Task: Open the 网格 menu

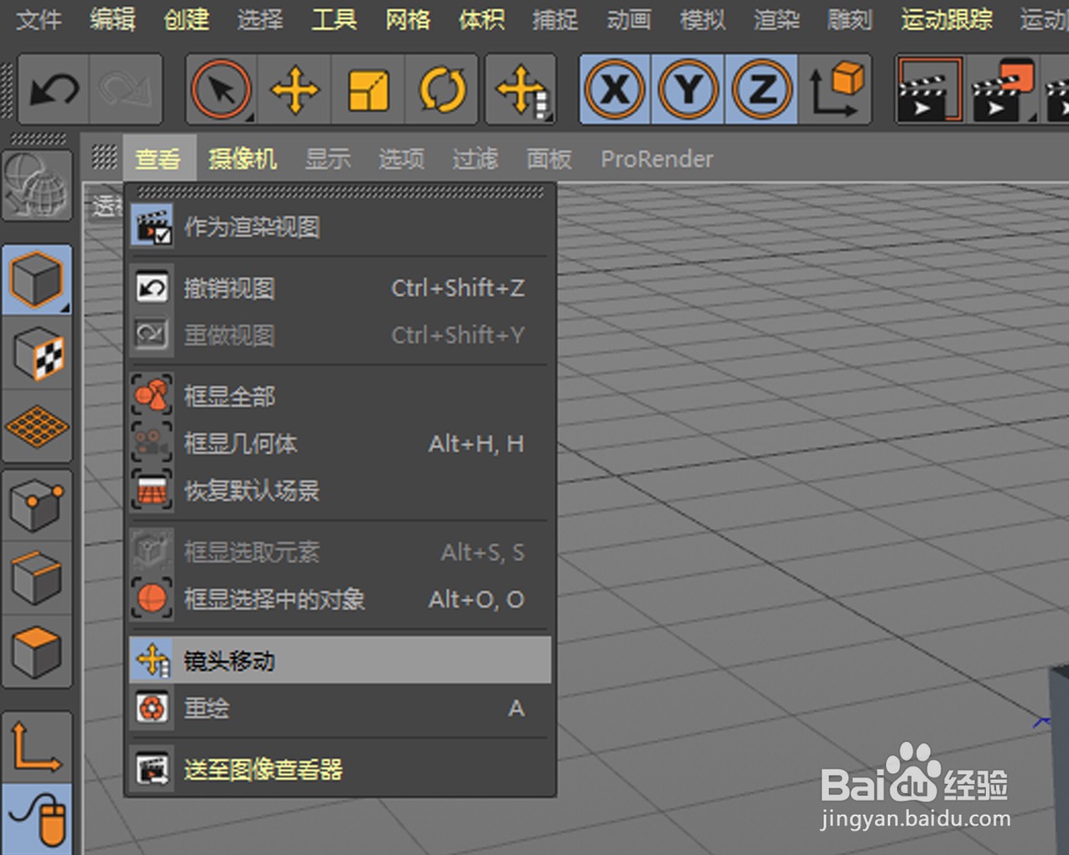Action: tap(408, 19)
